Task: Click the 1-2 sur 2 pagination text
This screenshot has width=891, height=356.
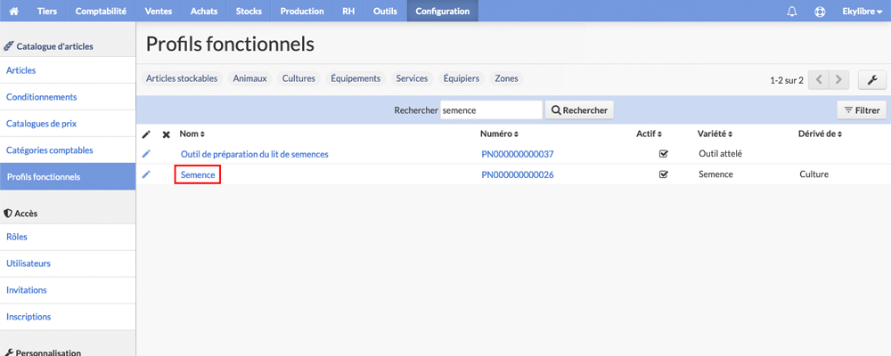Action: (x=787, y=81)
